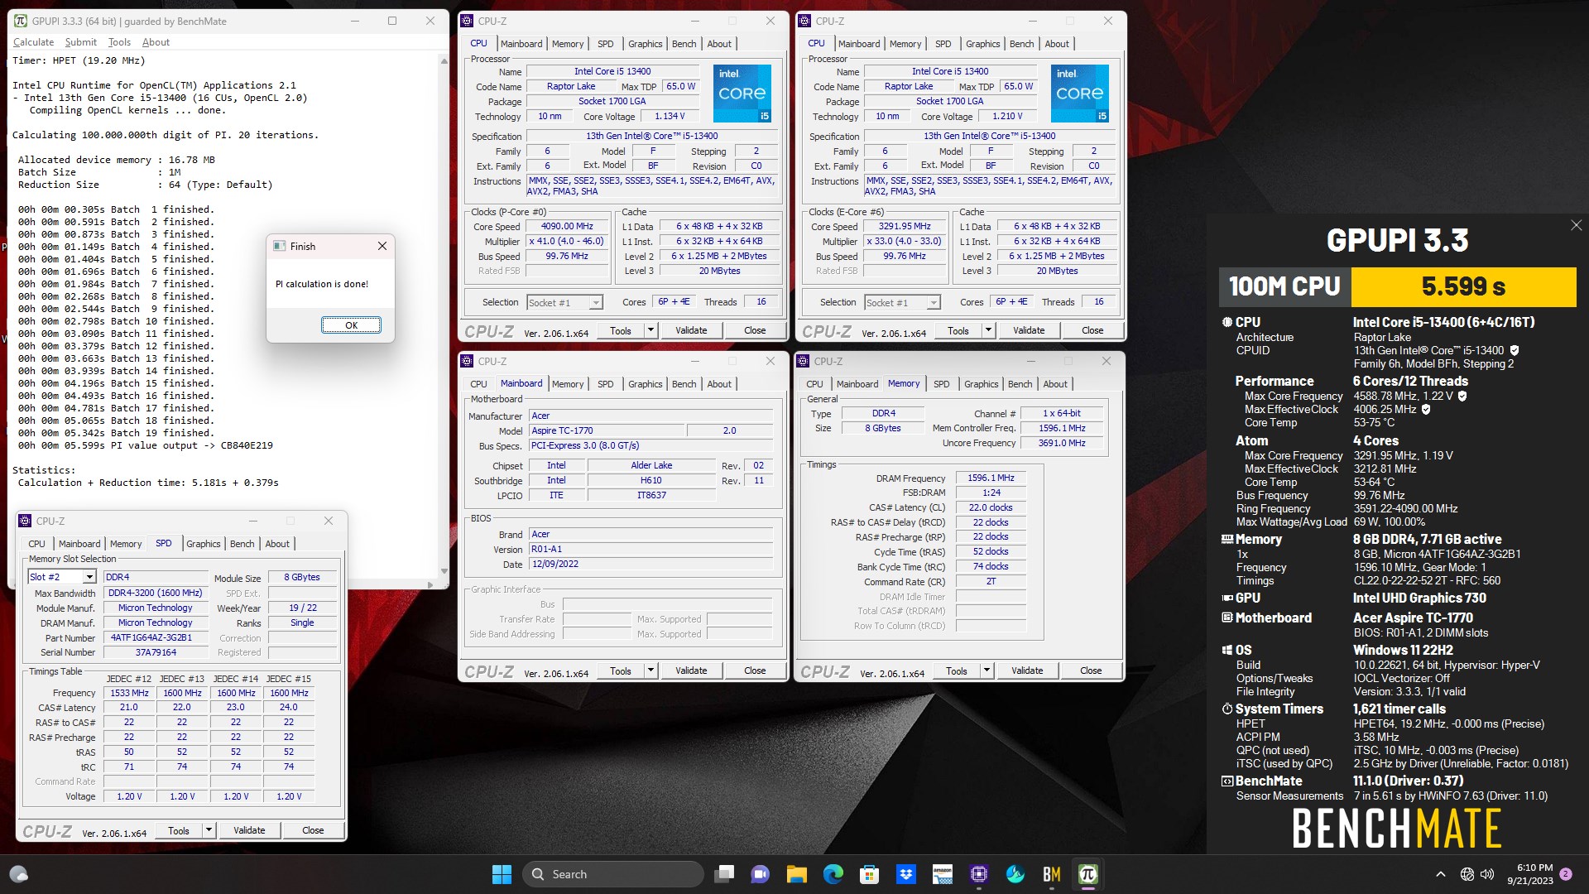Click the Part Number field 4ATF1G64AZ-3G2B1
The width and height of the screenshot is (1589, 894).
156,637
